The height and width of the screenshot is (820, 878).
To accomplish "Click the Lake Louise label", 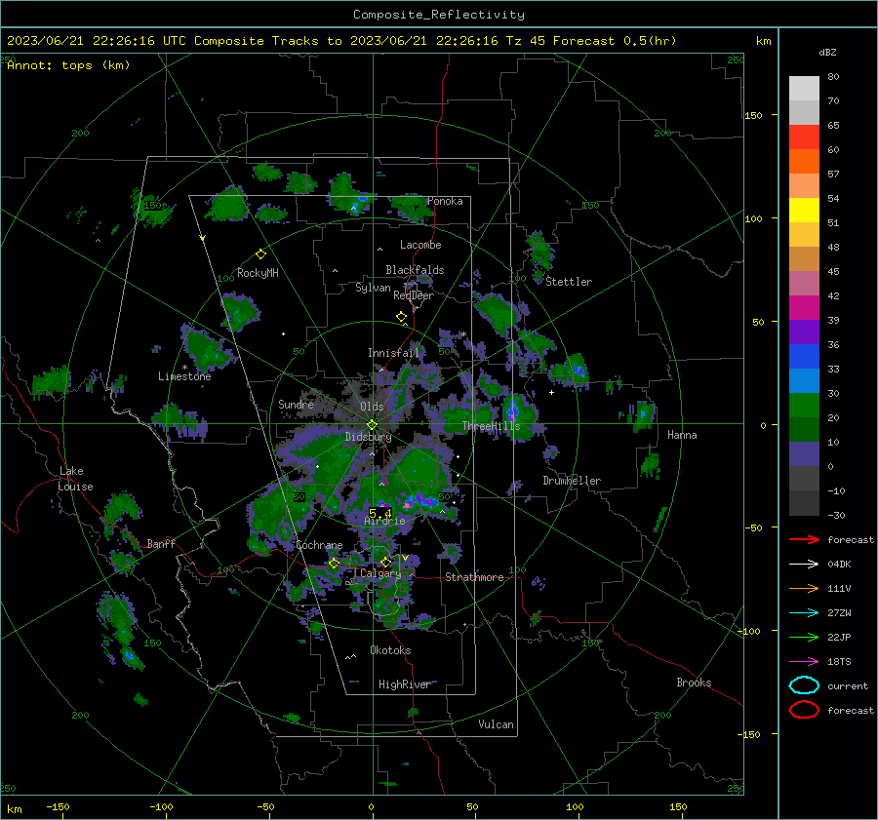I will tap(76, 479).
